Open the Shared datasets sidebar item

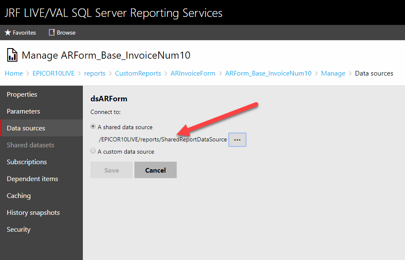[x=41, y=145]
